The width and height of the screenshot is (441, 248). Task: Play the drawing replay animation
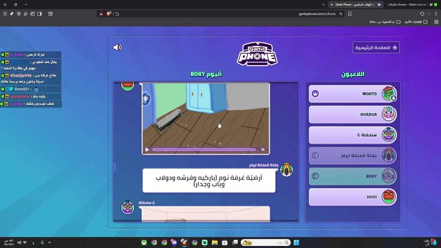tap(147, 149)
